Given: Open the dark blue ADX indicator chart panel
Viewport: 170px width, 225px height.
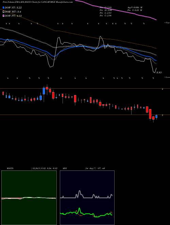Looking at the screenshot, I should [x=87, y=198].
